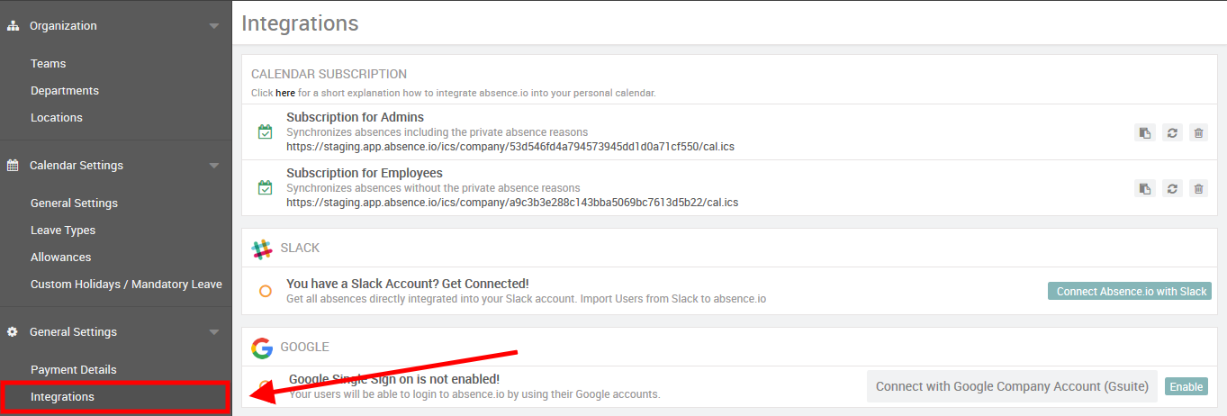Collapse the General Settings sidebar section

[213, 332]
